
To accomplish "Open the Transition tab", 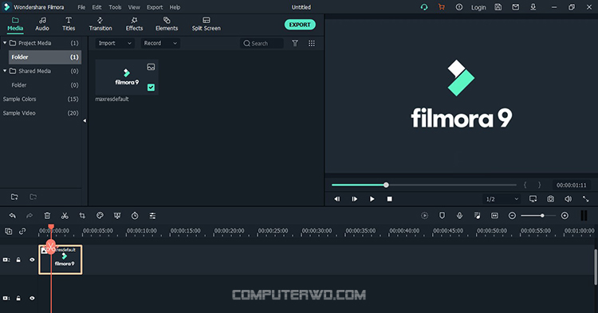I will (100, 24).
